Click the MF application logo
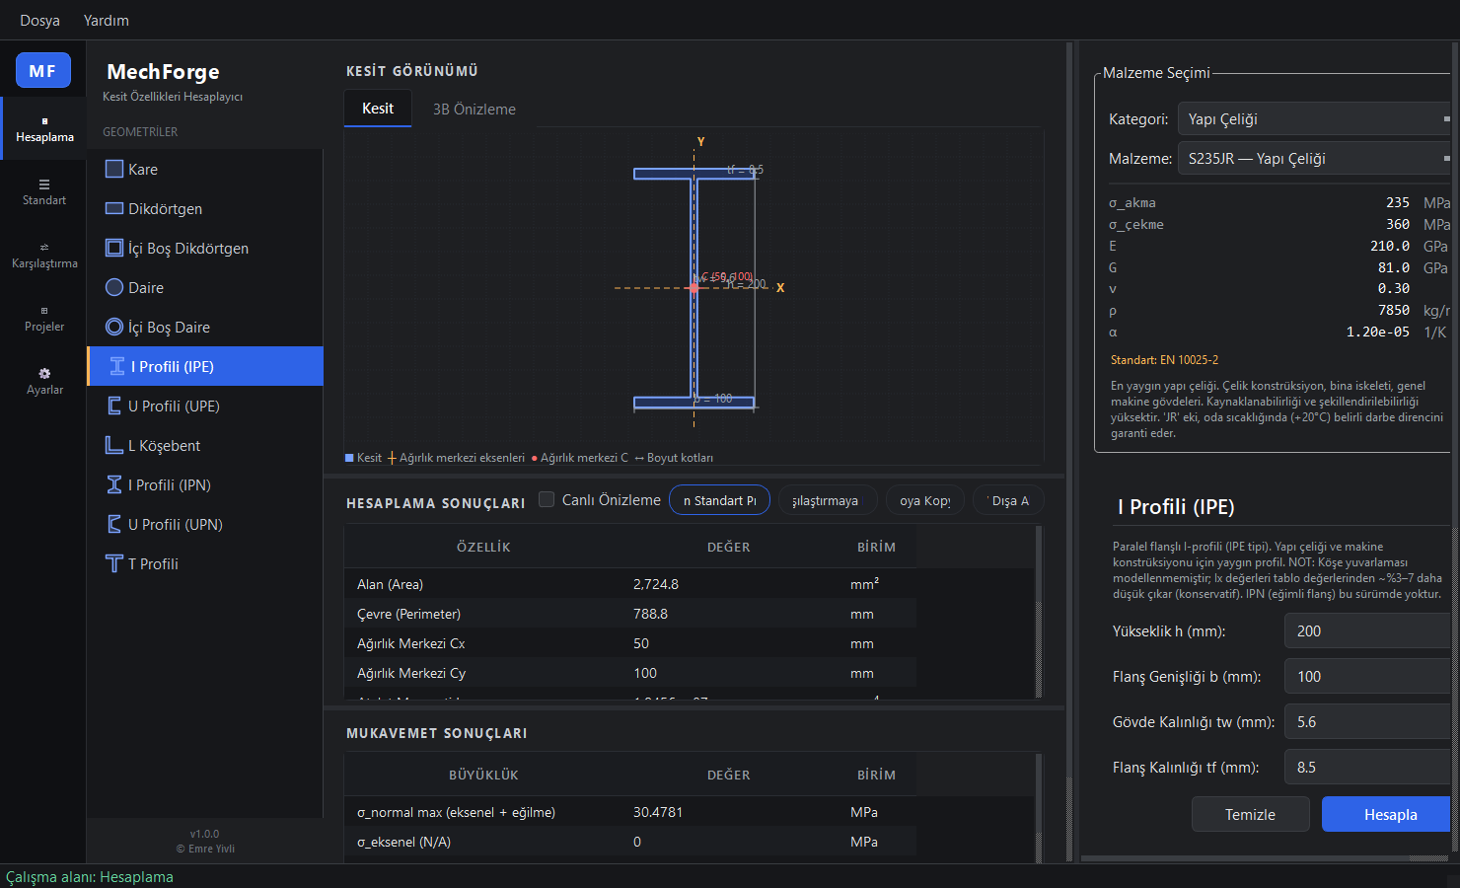 (x=43, y=70)
